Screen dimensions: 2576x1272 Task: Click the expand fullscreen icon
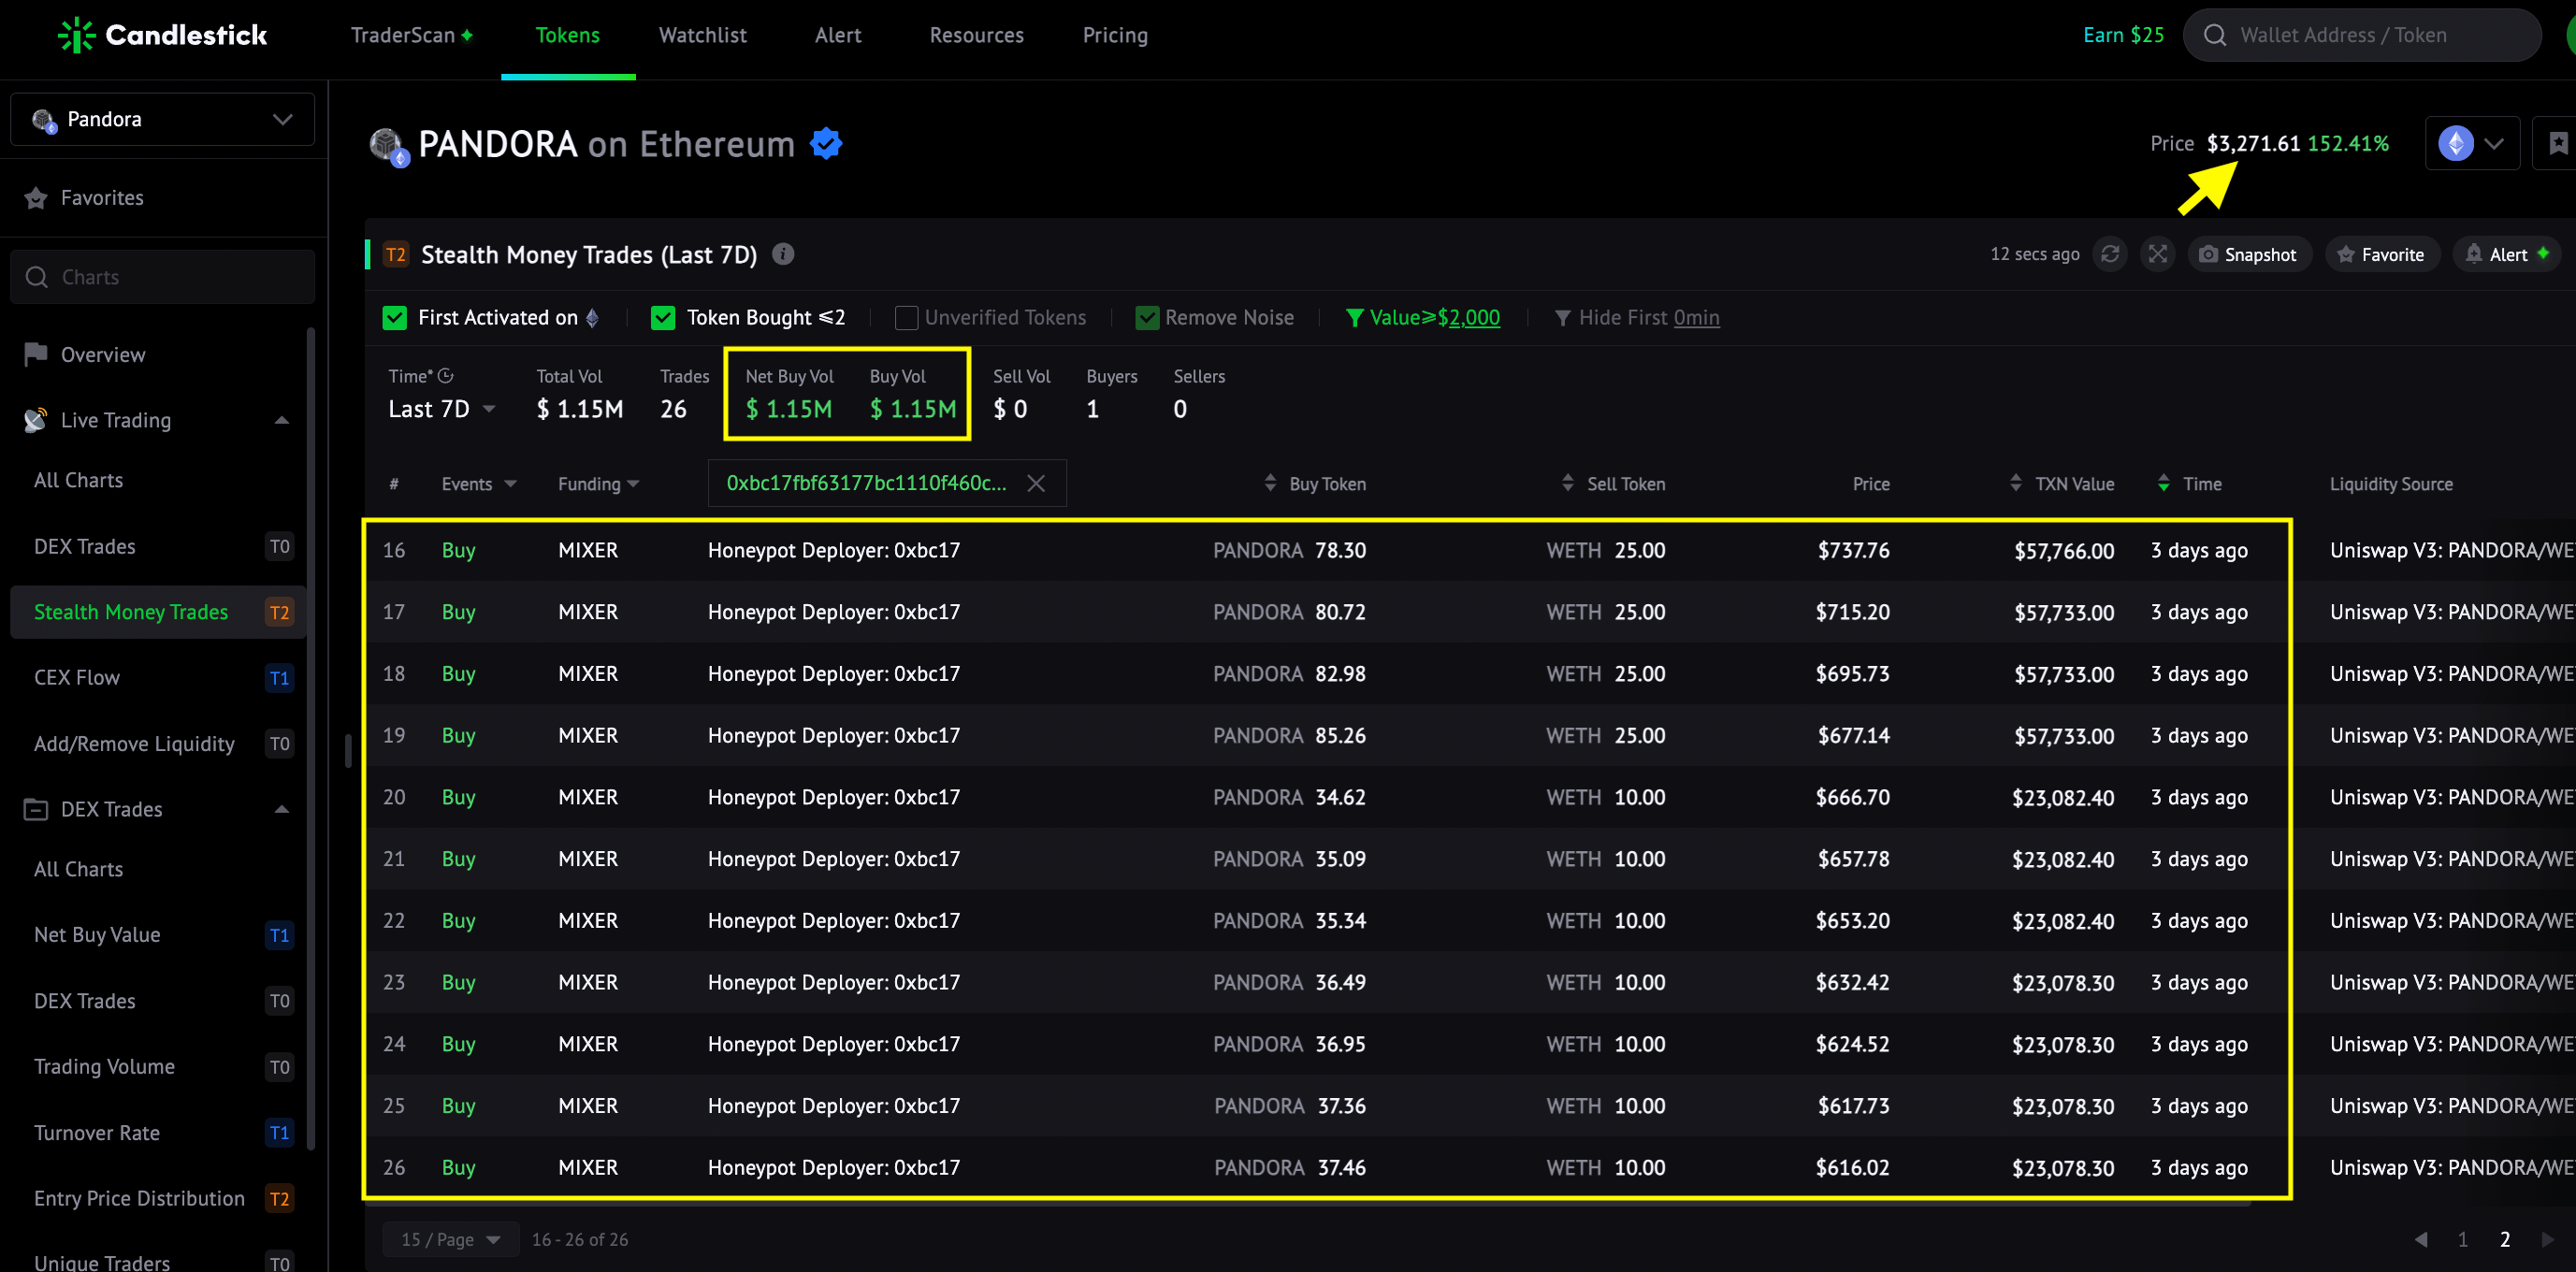coord(2158,254)
